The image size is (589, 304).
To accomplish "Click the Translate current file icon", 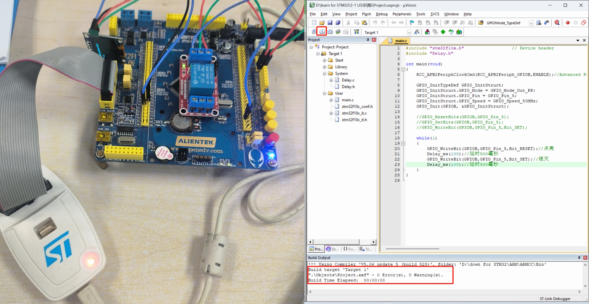I will click(314, 32).
